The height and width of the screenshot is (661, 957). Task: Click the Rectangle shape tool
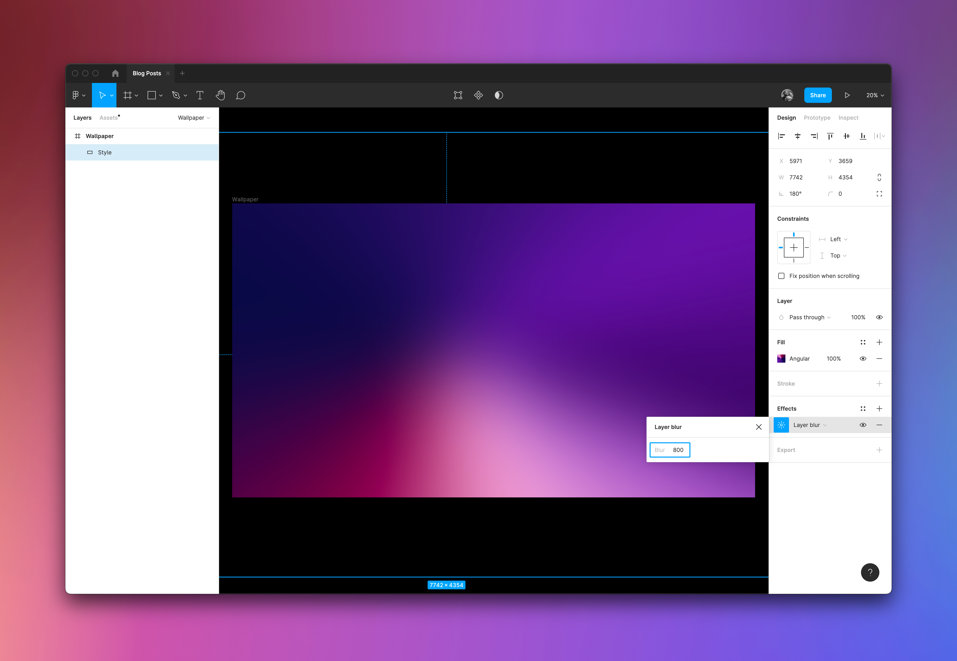152,95
